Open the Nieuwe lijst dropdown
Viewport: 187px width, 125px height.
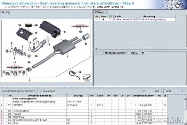(28, 91)
